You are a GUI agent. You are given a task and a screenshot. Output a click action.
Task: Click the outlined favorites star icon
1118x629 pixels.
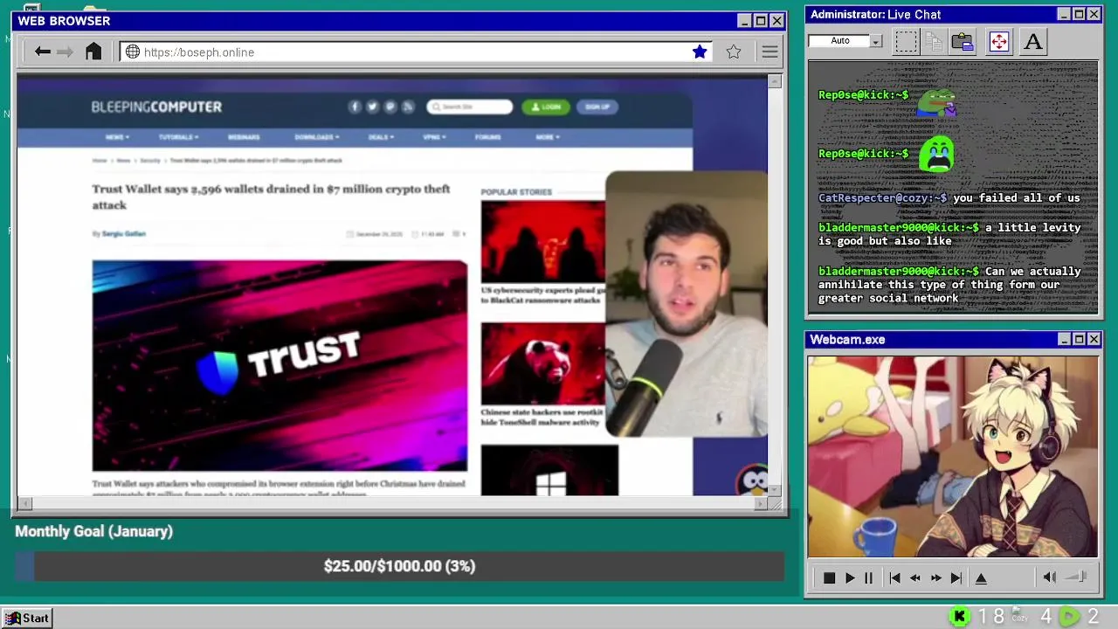(x=734, y=52)
